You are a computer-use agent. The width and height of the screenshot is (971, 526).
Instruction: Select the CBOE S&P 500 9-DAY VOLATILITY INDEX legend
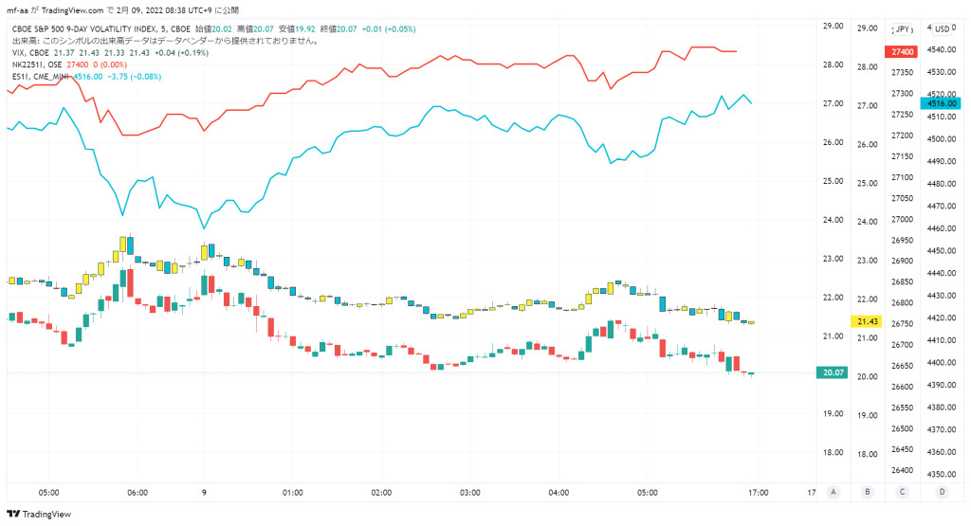101,29
